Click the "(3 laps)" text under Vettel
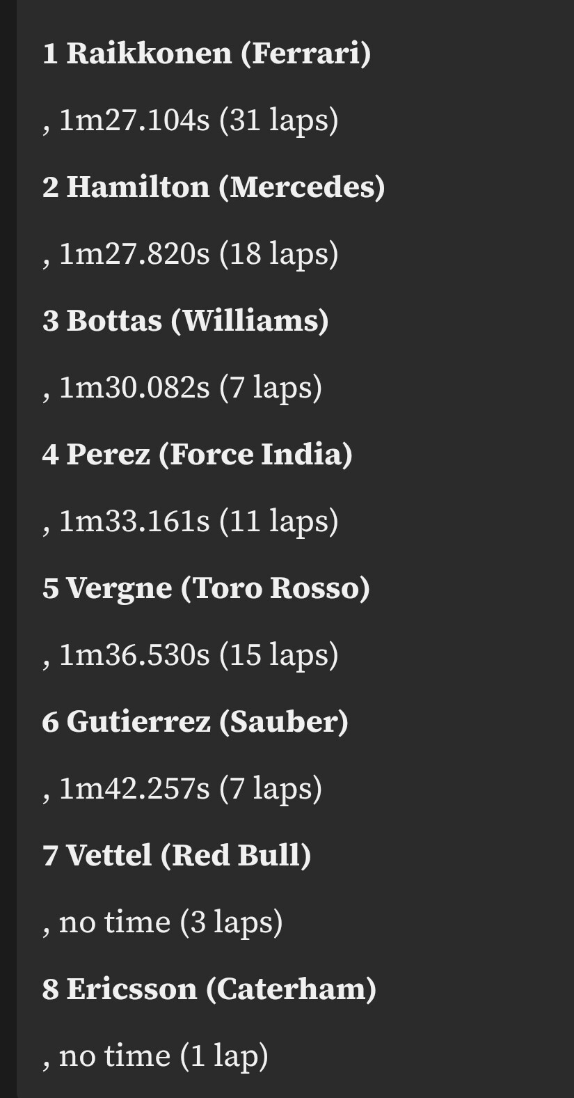 click(231, 923)
